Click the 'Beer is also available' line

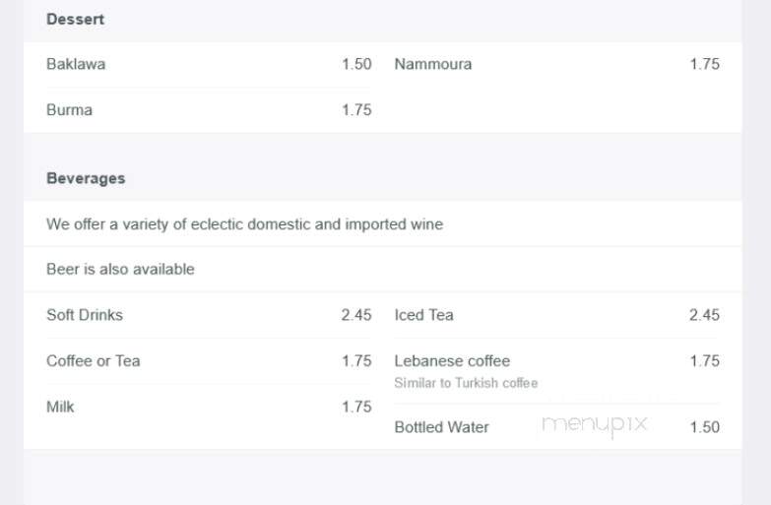[x=120, y=269]
